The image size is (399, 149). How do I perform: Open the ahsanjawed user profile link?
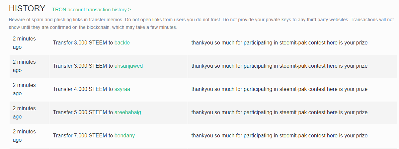(x=128, y=66)
